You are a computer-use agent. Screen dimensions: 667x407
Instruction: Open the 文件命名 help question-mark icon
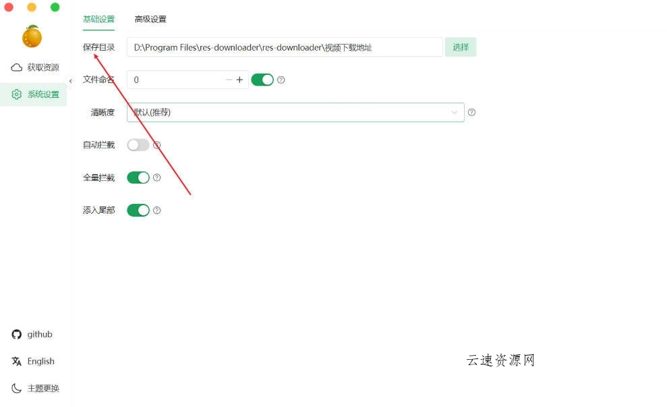click(281, 80)
